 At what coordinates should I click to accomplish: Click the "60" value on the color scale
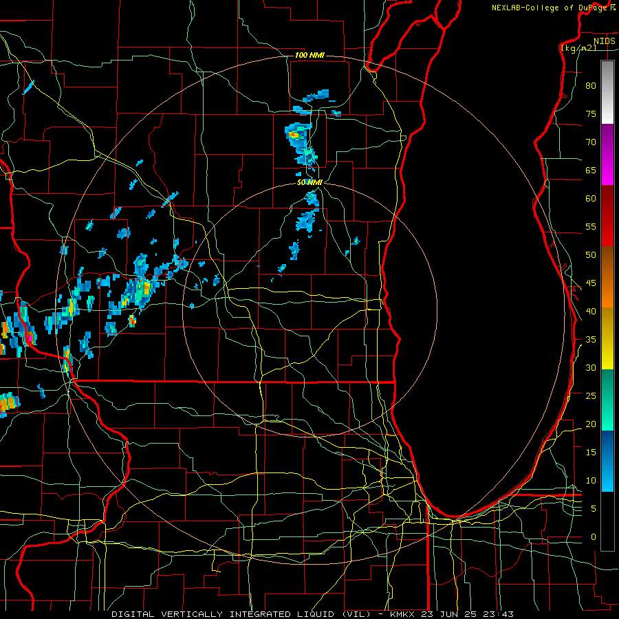click(591, 199)
